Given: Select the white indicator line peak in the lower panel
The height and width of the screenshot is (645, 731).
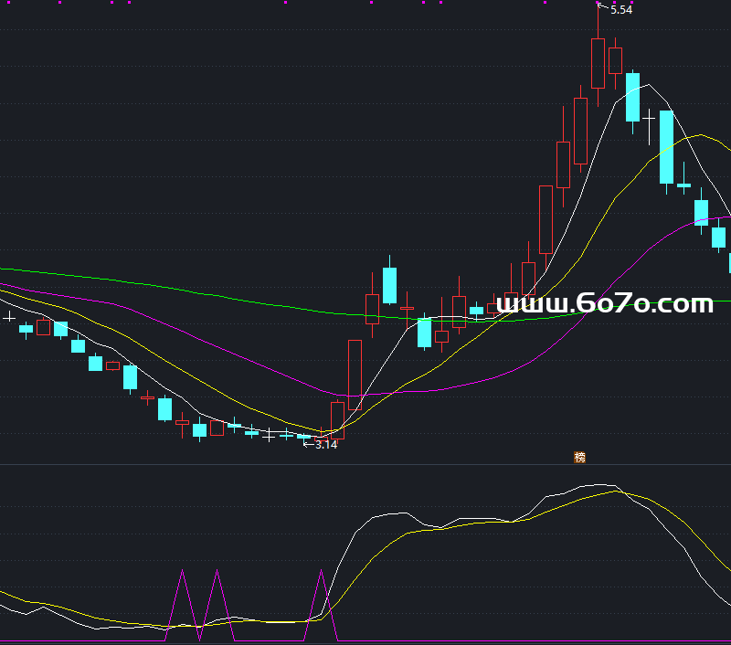Looking at the screenshot, I should (x=601, y=485).
